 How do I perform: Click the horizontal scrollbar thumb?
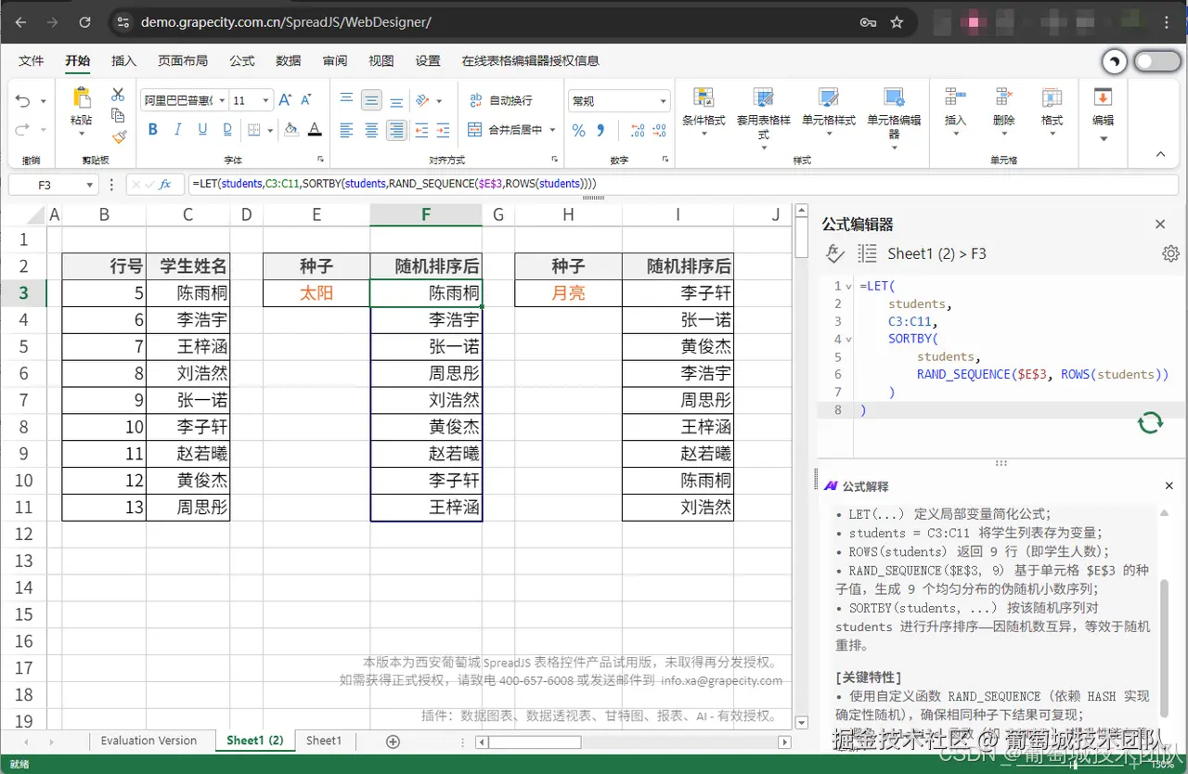click(536, 742)
